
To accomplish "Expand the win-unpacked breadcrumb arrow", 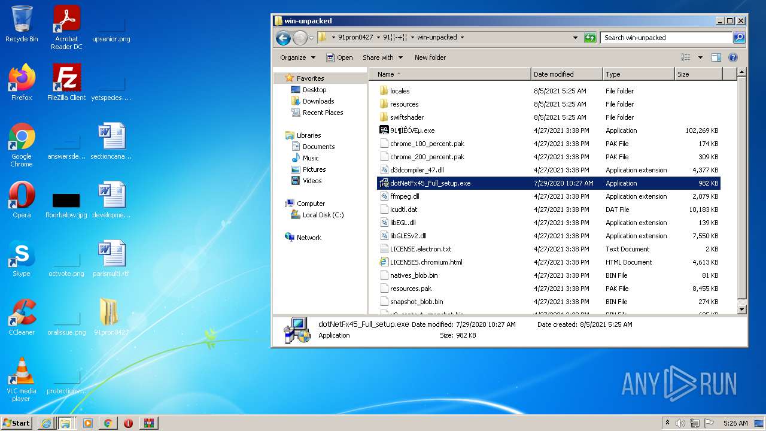I will point(462,38).
